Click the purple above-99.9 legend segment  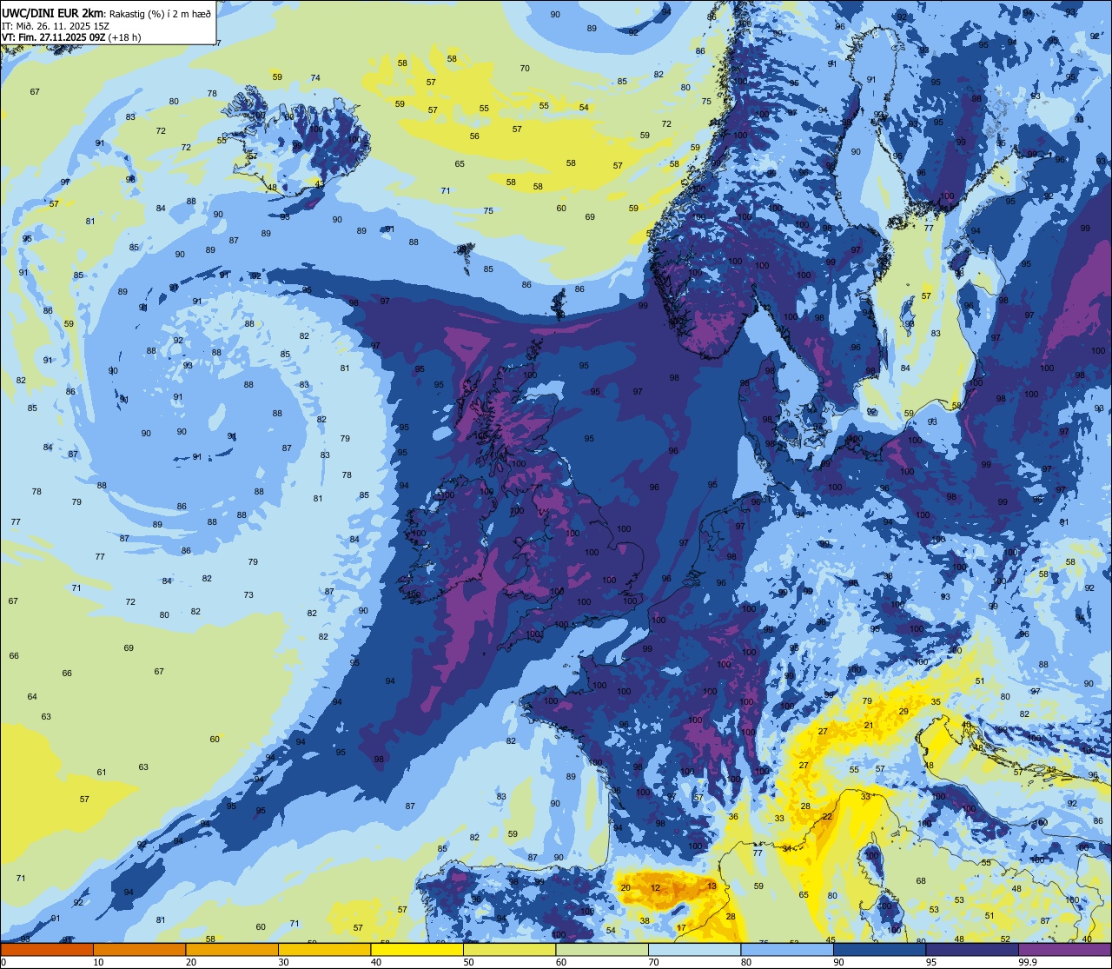tap(1065, 949)
